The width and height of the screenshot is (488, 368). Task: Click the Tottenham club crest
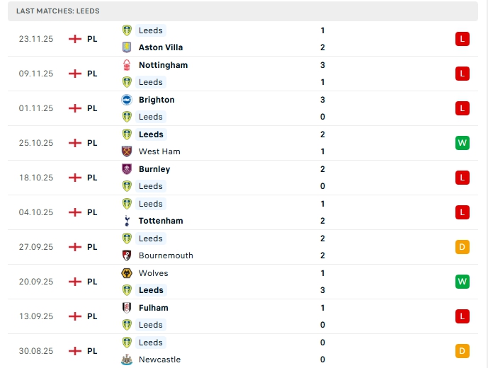127,221
